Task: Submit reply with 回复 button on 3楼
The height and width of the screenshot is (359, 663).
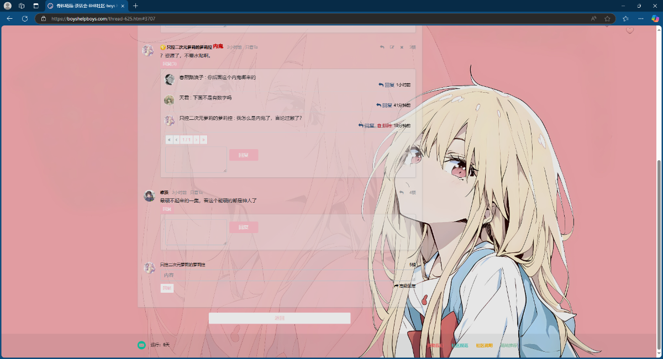Action: pyautogui.click(x=244, y=155)
